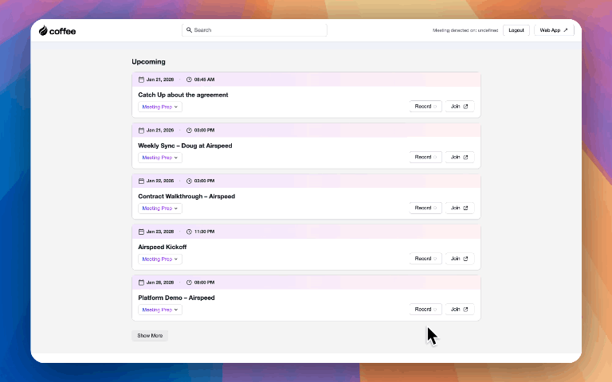The width and height of the screenshot is (612, 382).
Task: Open Contract Walkthrough – Airspeed title
Action: tap(186, 196)
